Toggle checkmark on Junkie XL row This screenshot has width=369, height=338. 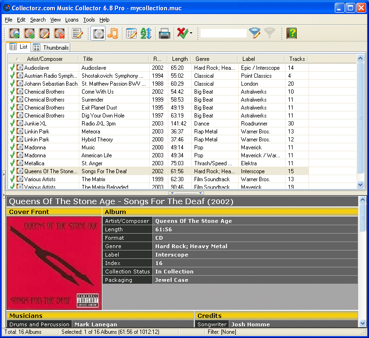coord(12,124)
